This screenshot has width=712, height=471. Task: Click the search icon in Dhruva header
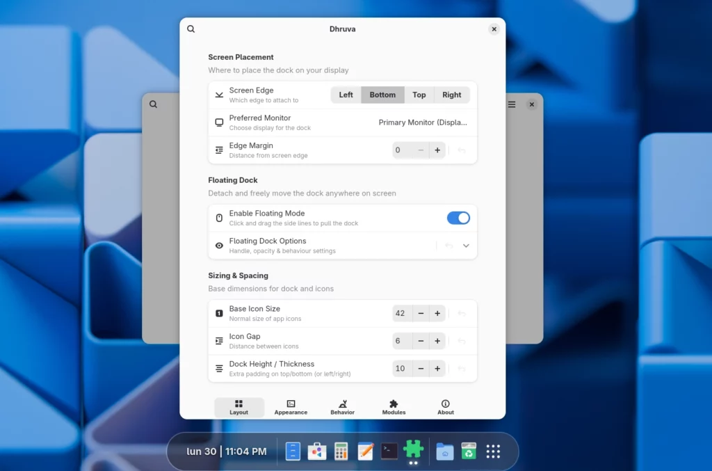191,29
